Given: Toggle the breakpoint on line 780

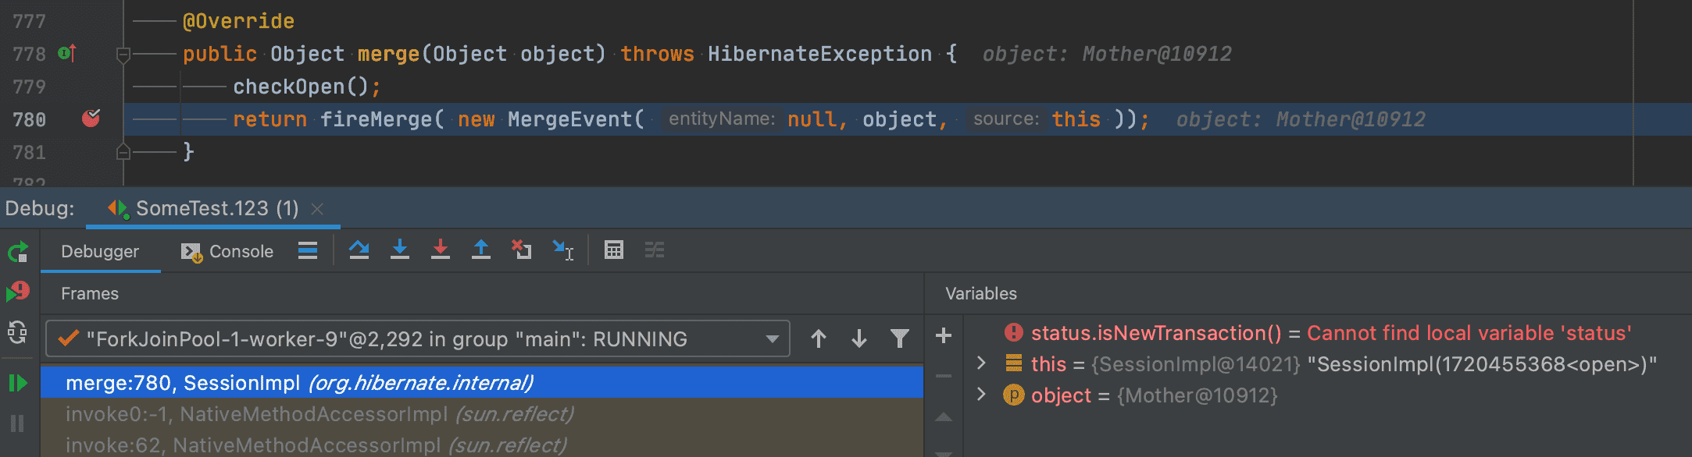Looking at the screenshot, I should point(91,119).
